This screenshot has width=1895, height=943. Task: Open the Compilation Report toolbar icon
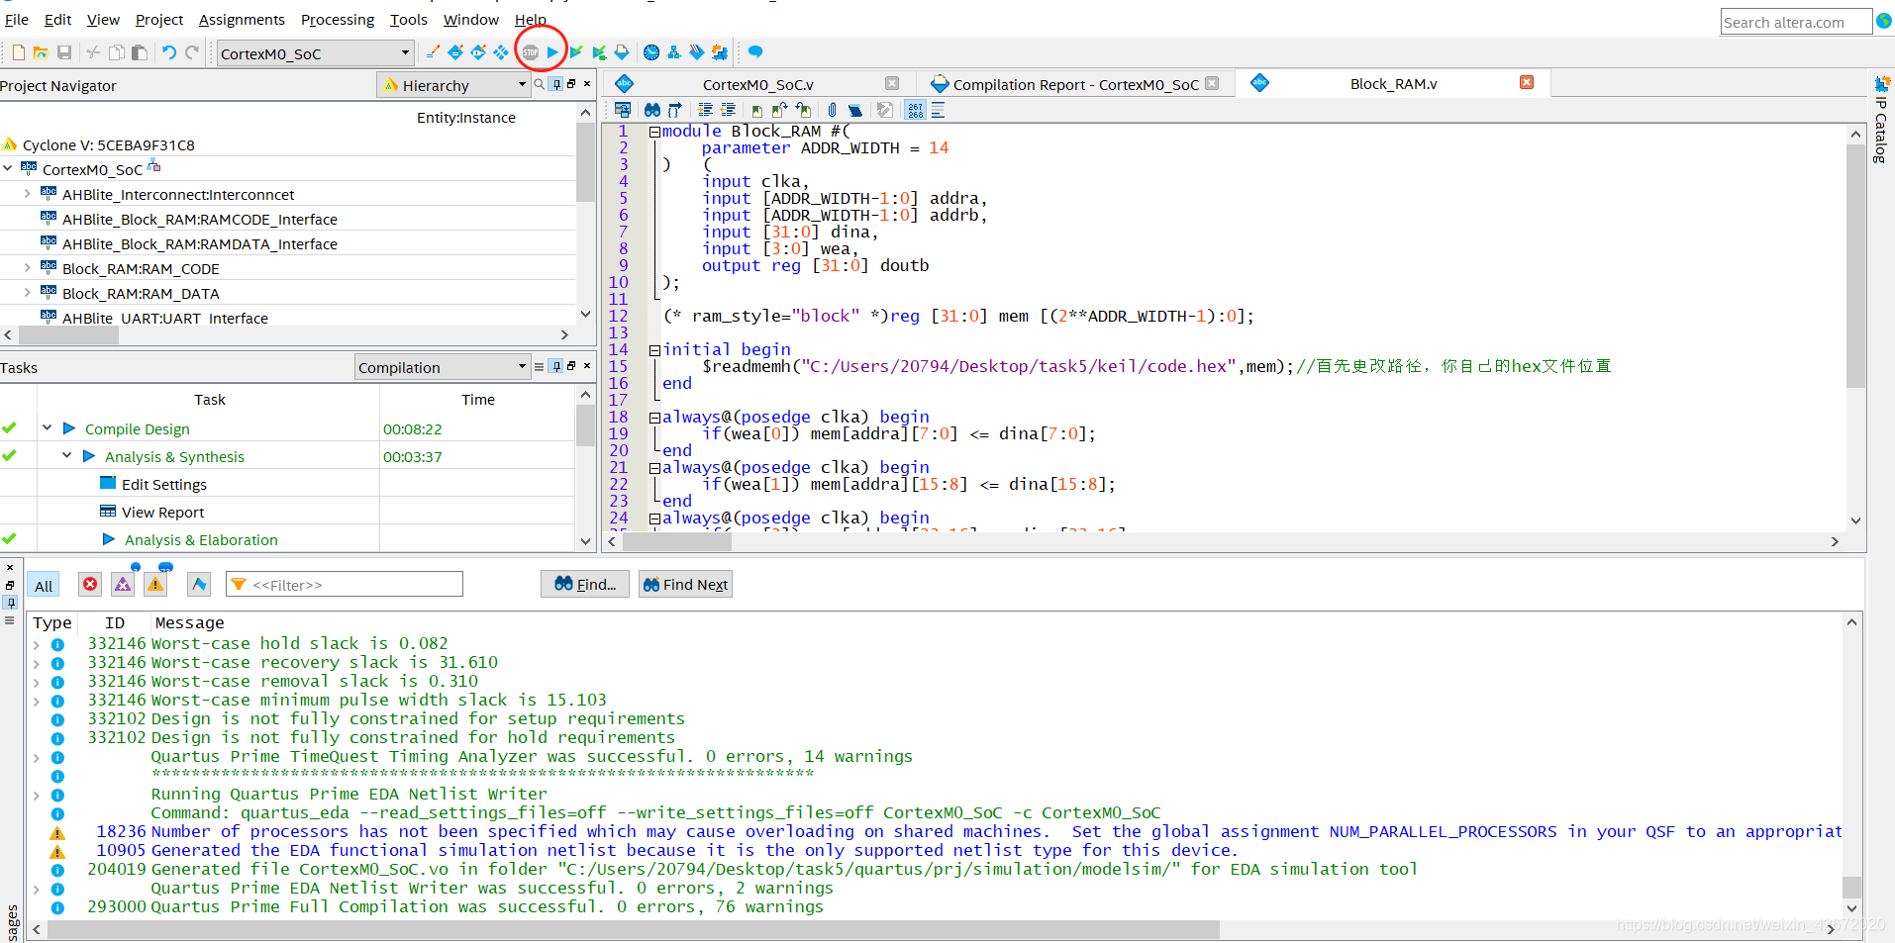622,52
